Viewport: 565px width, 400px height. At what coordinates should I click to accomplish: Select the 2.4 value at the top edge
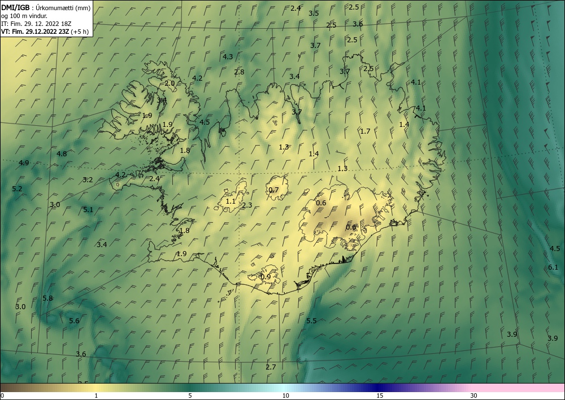(x=295, y=8)
